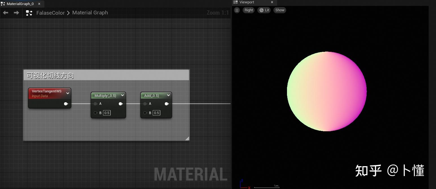This screenshot has width=436, height=189.
Task: Open the viewport hamburger menu
Action: click(x=237, y=10)
